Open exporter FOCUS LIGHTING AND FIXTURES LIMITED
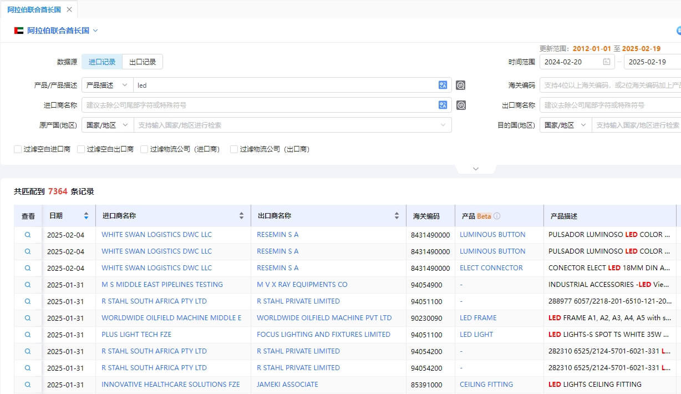The width and height of the screenshot is (681, 394). 323,335
